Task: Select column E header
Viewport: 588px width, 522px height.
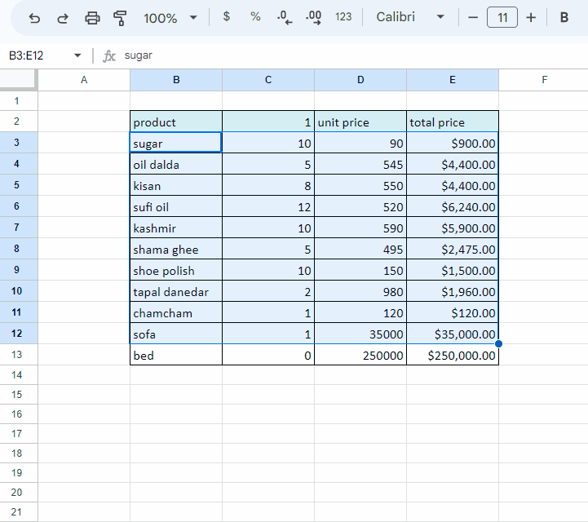Action: 453,80
